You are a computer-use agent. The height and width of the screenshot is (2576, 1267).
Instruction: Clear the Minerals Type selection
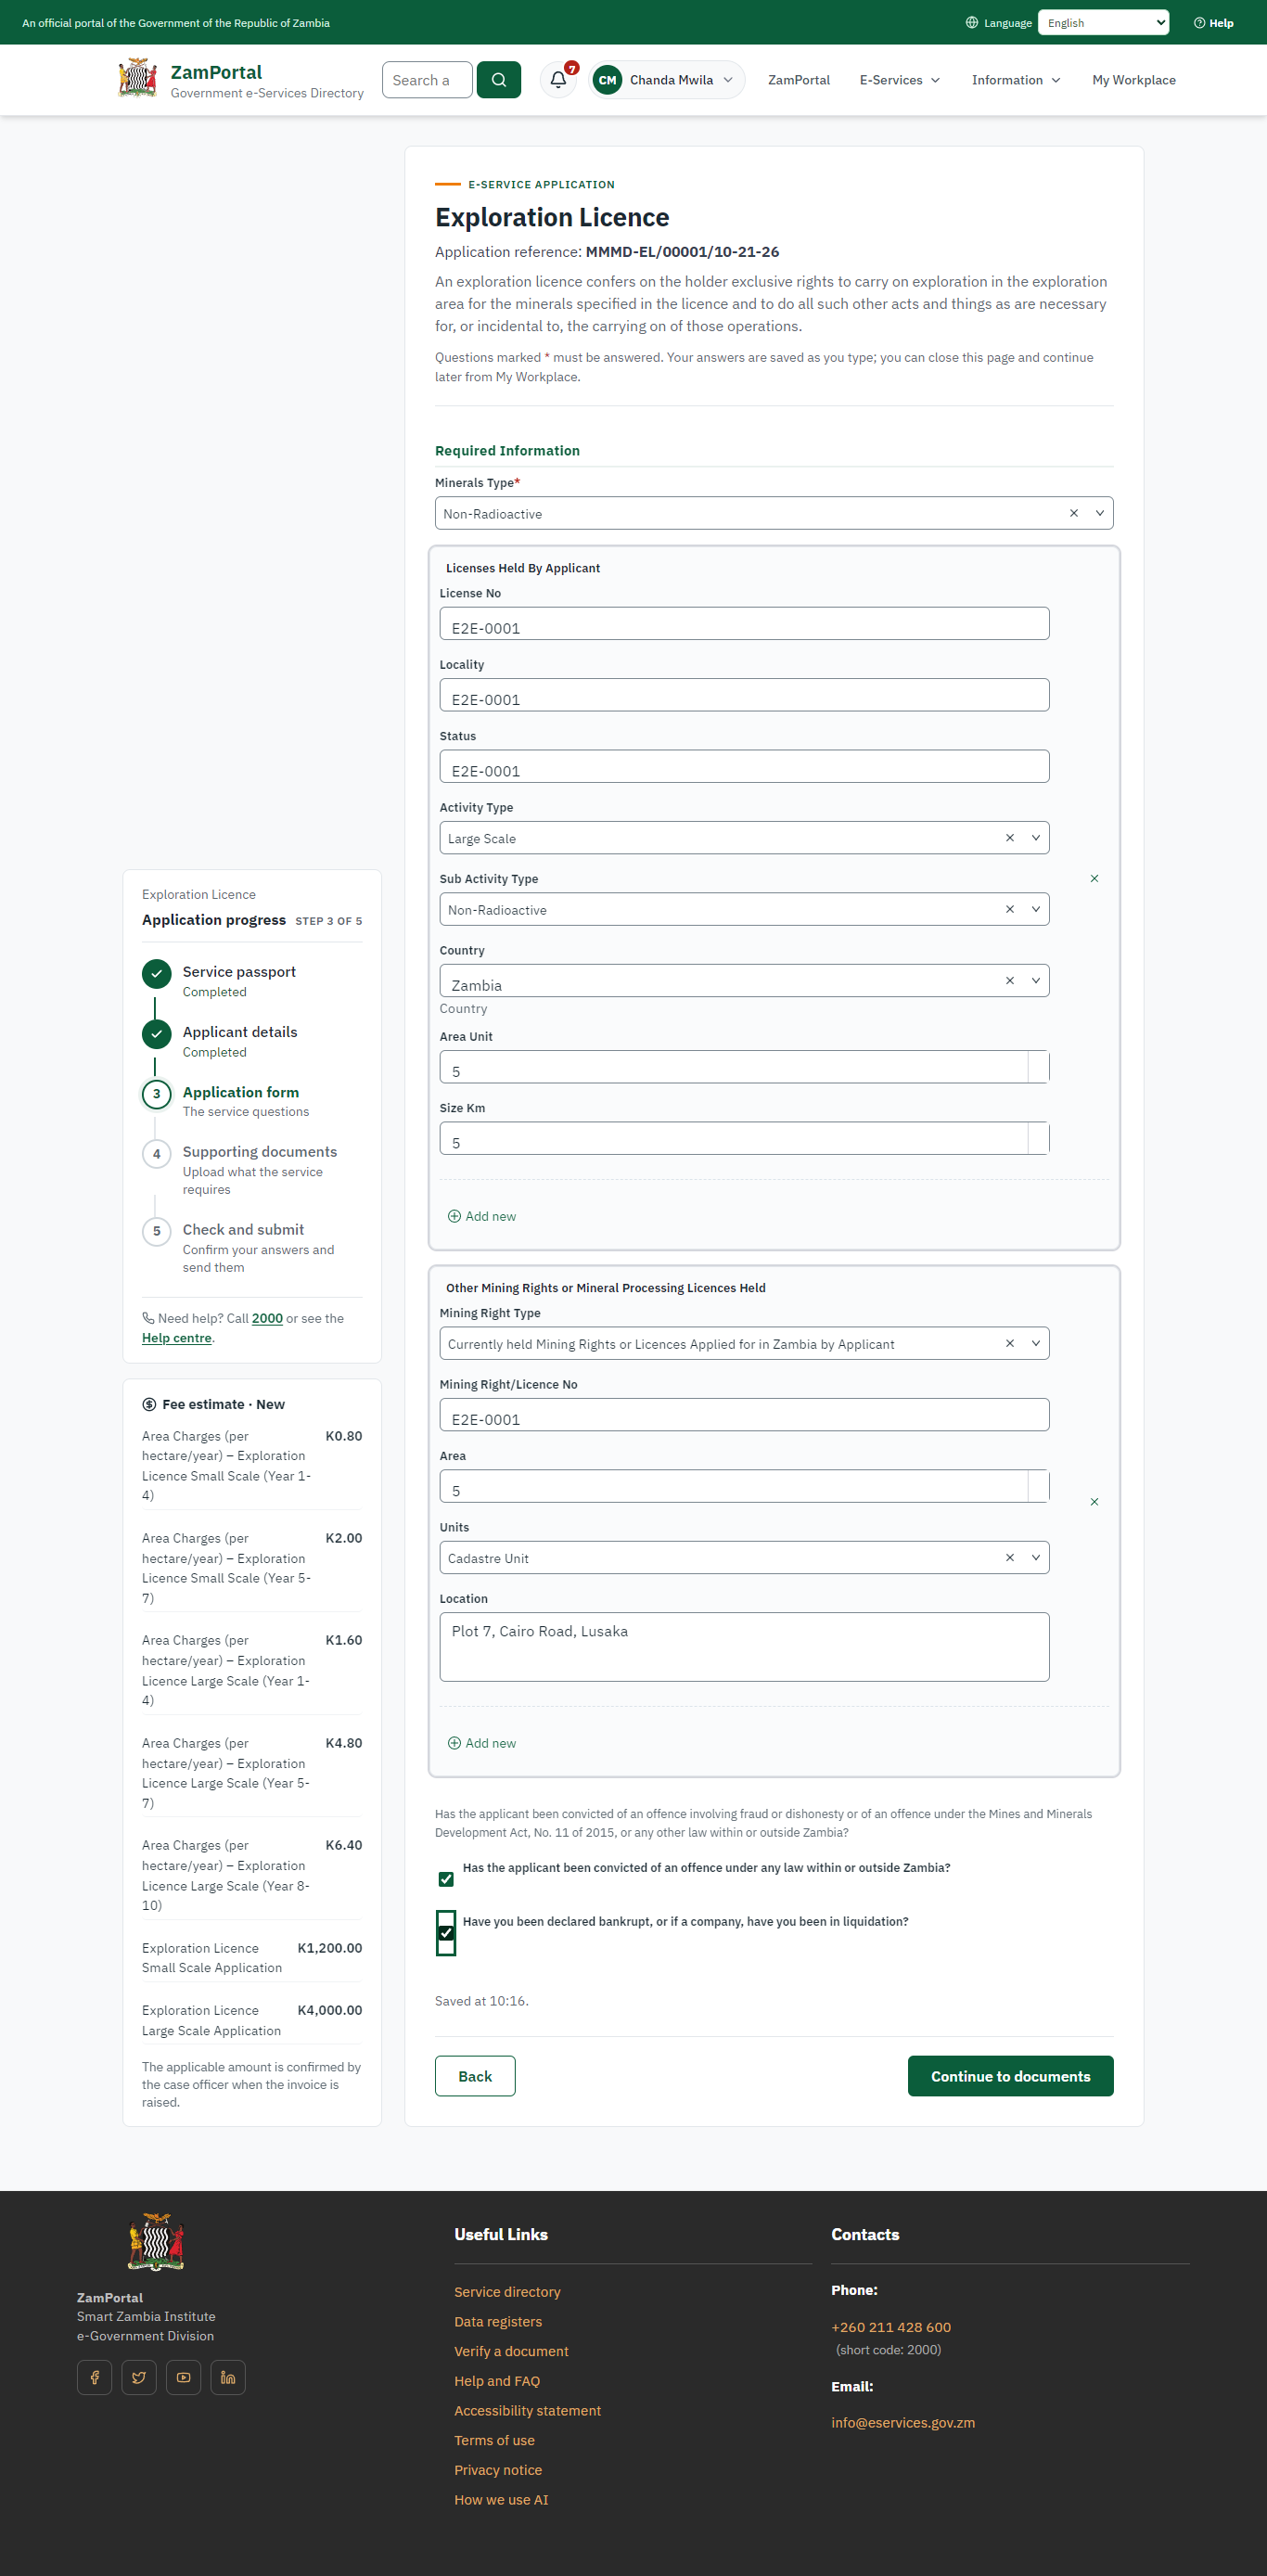[1073, 513]
